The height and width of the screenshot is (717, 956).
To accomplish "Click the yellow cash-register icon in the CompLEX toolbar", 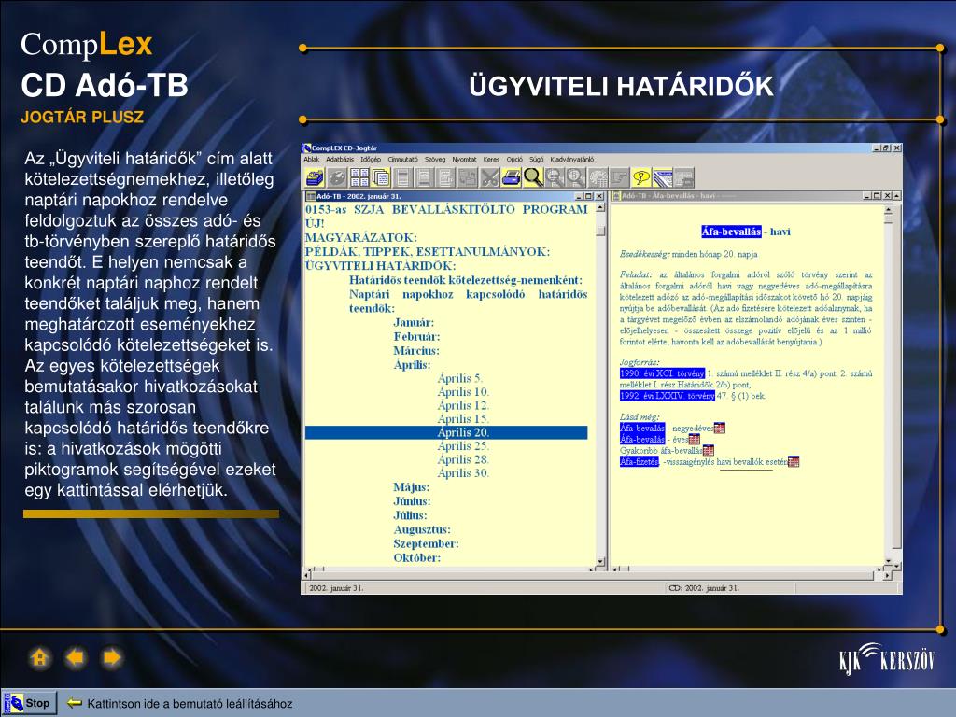I will 315,177.
